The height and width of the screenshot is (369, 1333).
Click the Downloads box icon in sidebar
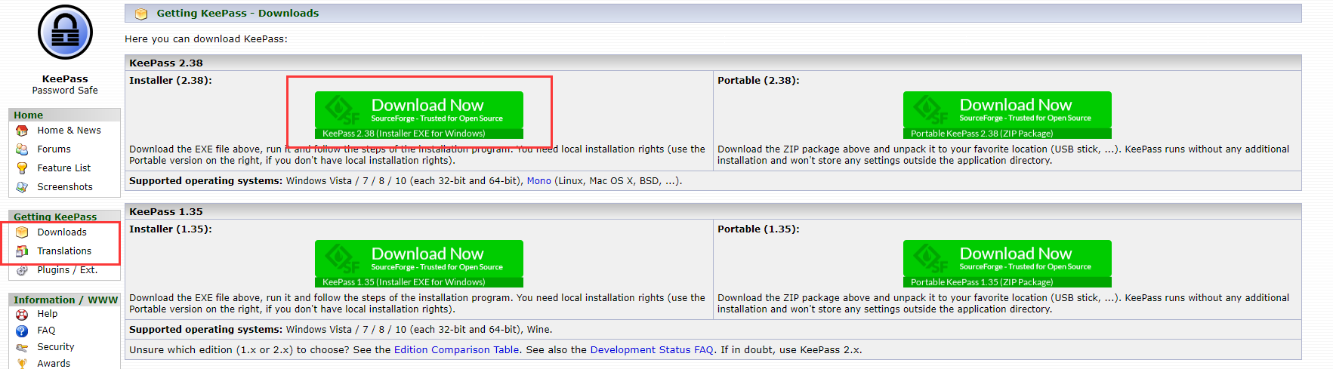22,232
